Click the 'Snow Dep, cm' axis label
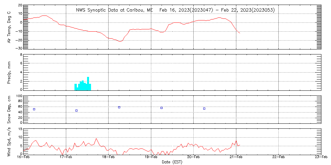The height and width of the screenshot is (165, 331). tap(9, 110)
